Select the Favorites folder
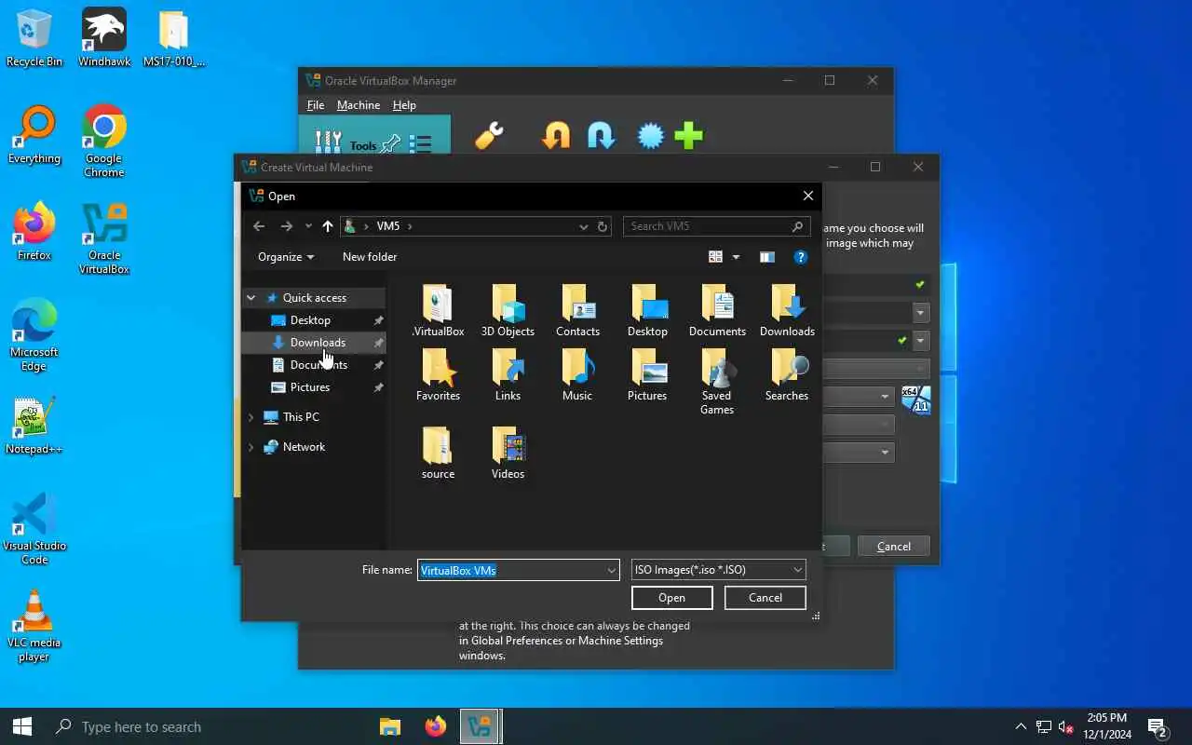This screenshot has width=1192, height=745. pyautogui.click(x=438, y=375)
